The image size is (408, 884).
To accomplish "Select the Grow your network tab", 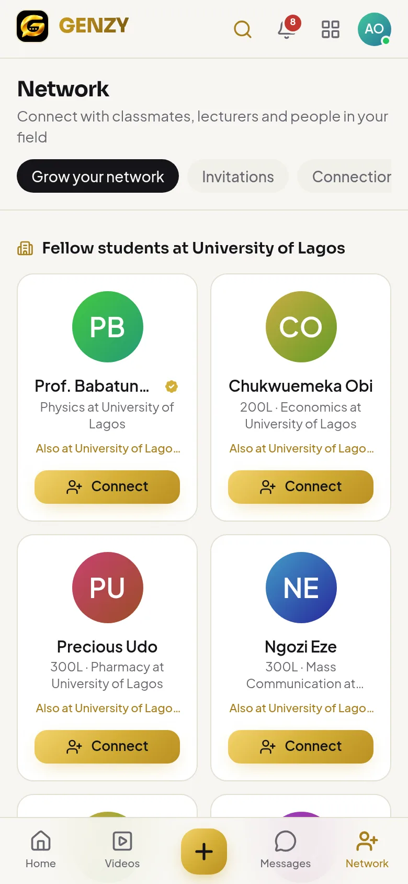I will [98, 176].
